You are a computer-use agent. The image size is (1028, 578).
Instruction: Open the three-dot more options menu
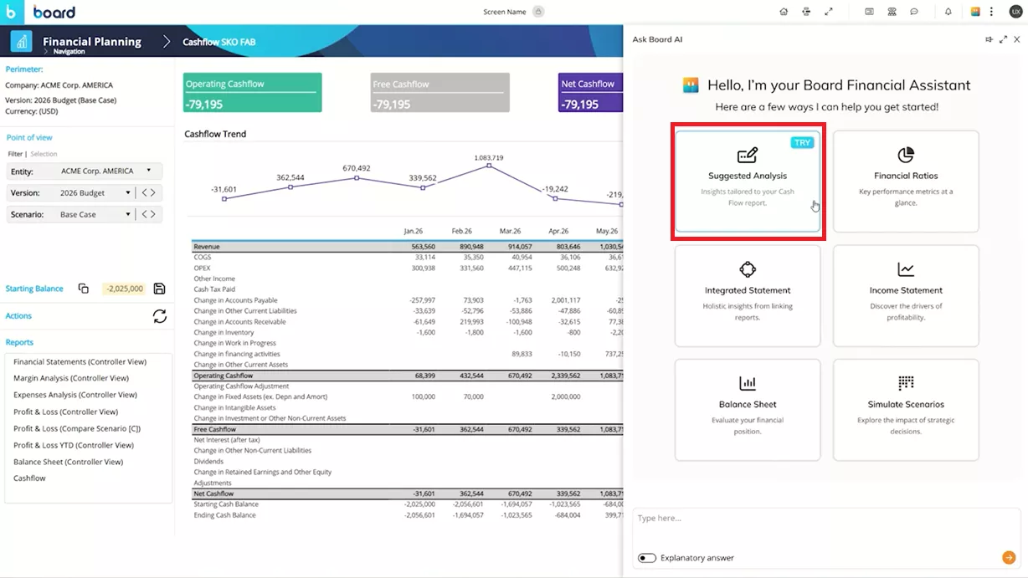tap(992, 12)
